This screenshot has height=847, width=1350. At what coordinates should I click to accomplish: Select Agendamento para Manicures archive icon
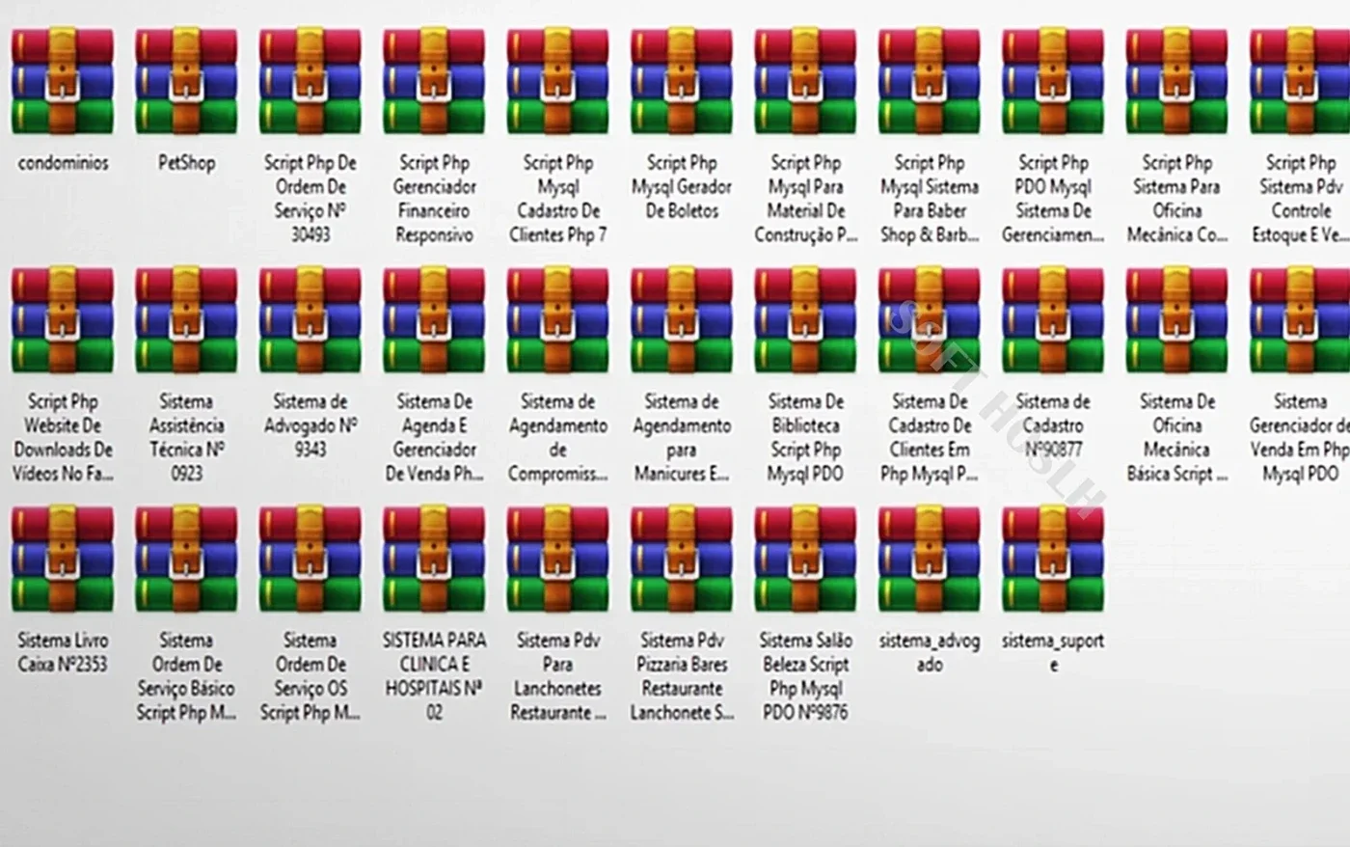[x=682, y=320]
